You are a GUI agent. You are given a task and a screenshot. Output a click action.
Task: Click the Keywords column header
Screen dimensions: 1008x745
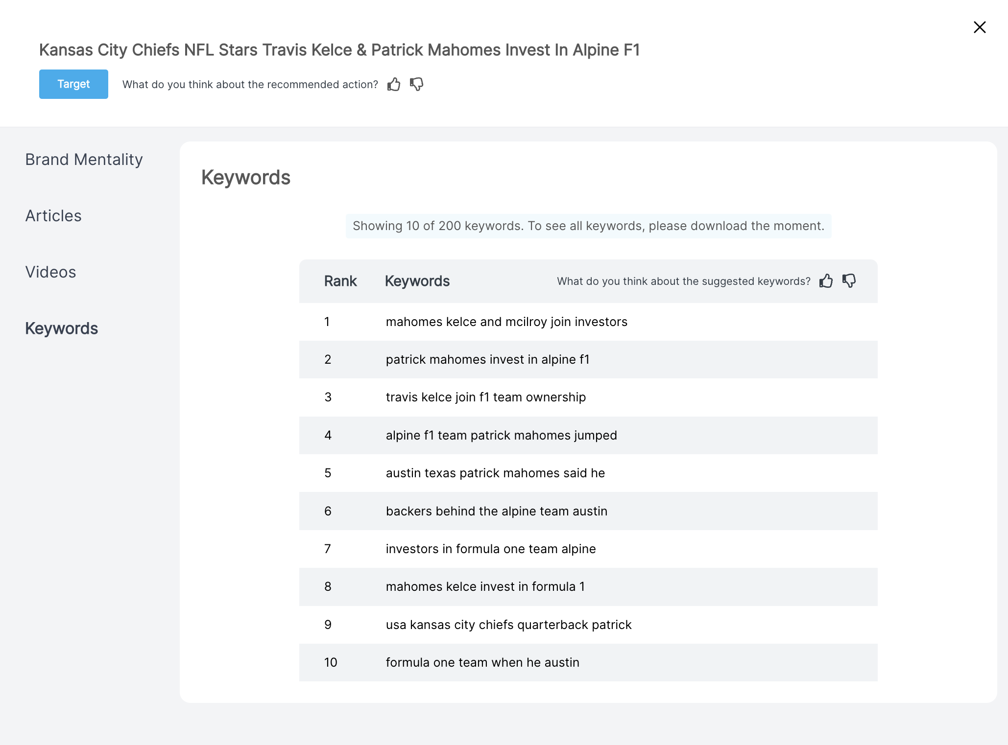[x=417, y=281]
